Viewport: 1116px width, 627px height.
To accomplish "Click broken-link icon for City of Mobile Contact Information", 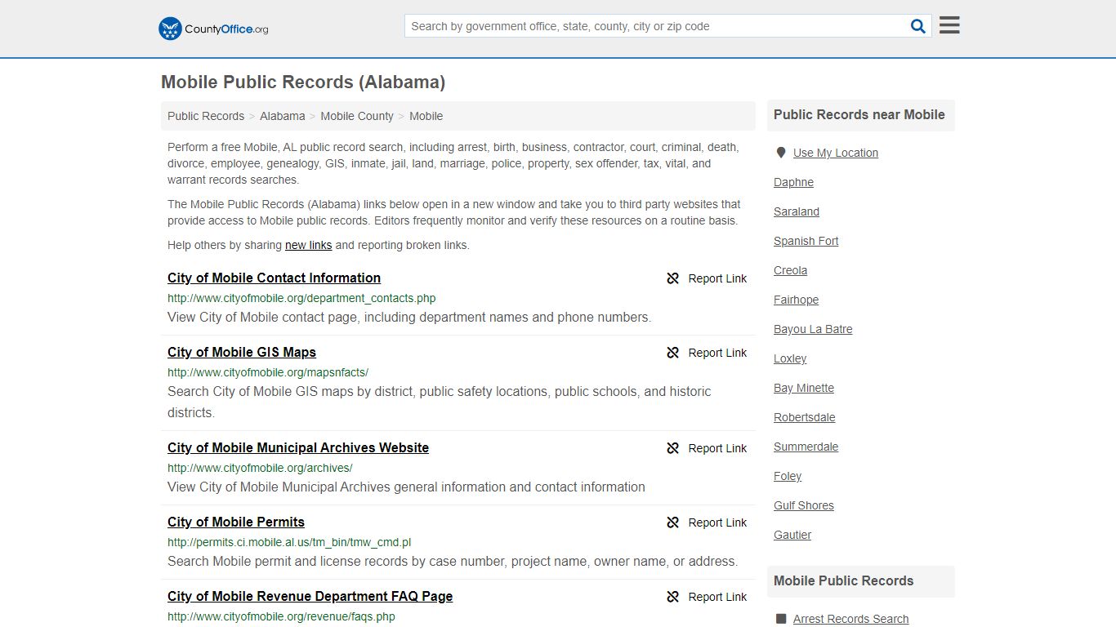I will coord(673,278).
